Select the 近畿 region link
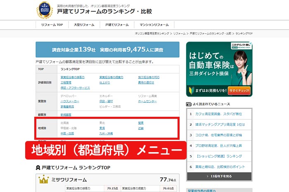289x192 pixels. pos(141,128)
